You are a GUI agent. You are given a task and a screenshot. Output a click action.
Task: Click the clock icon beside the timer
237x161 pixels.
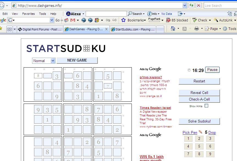189,70
